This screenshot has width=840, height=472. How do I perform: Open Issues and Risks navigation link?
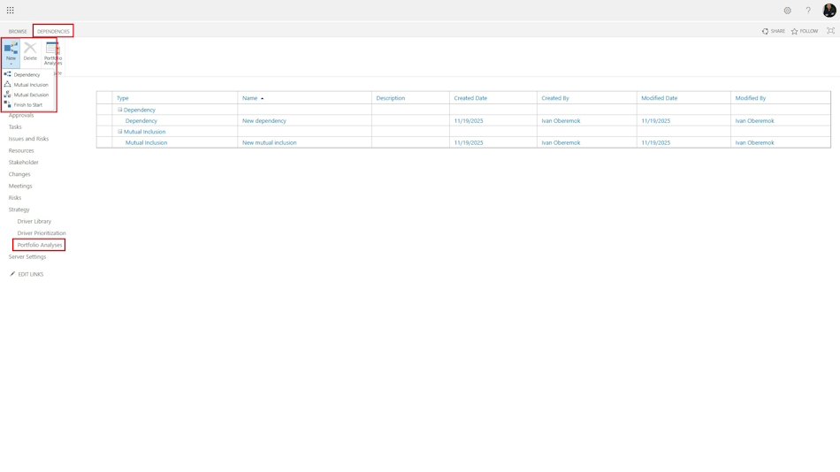tap(28, 139)
